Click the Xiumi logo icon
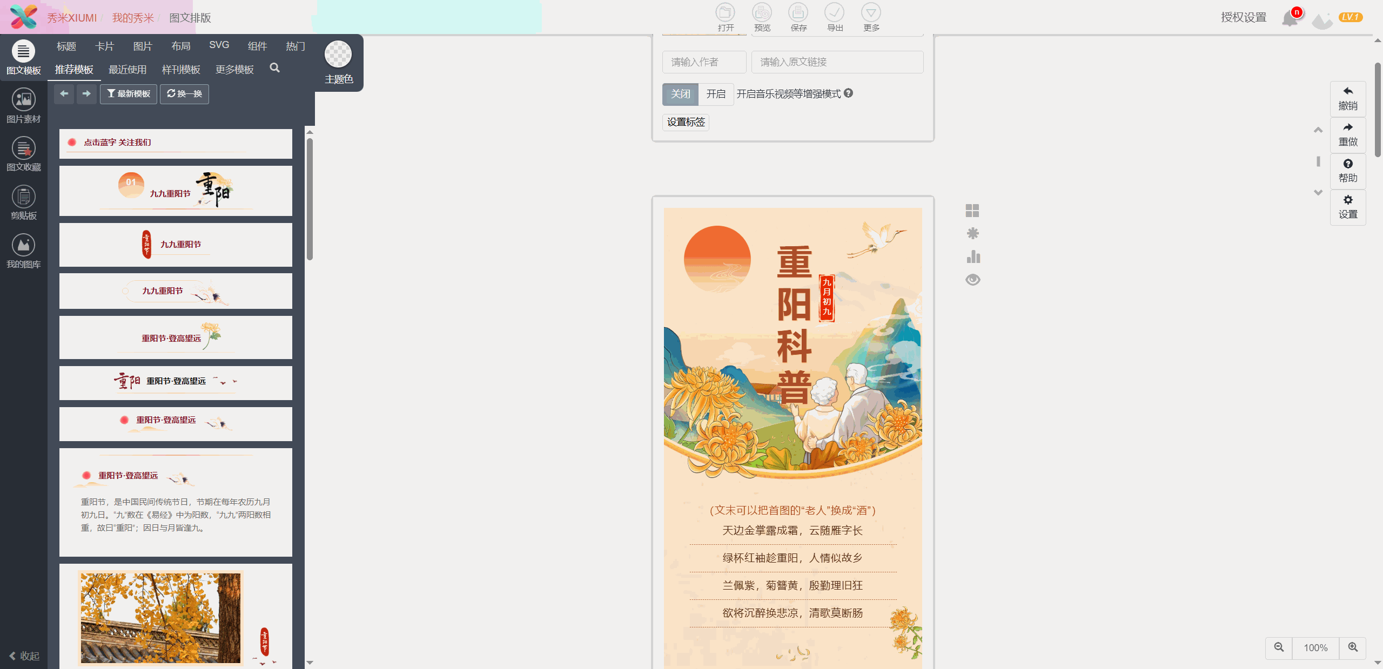 click(24, 17)
